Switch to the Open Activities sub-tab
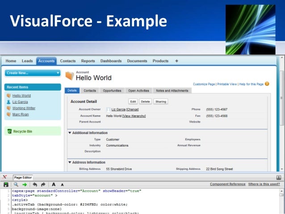This screenshot has width=285, height=214. click(x=138, y=91)
